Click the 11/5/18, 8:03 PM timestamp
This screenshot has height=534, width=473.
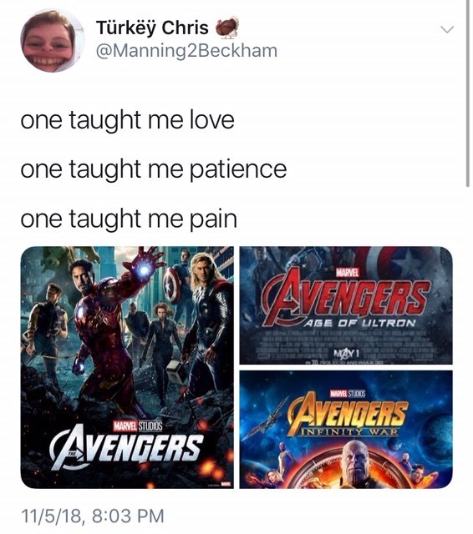[x=93, y=516]
